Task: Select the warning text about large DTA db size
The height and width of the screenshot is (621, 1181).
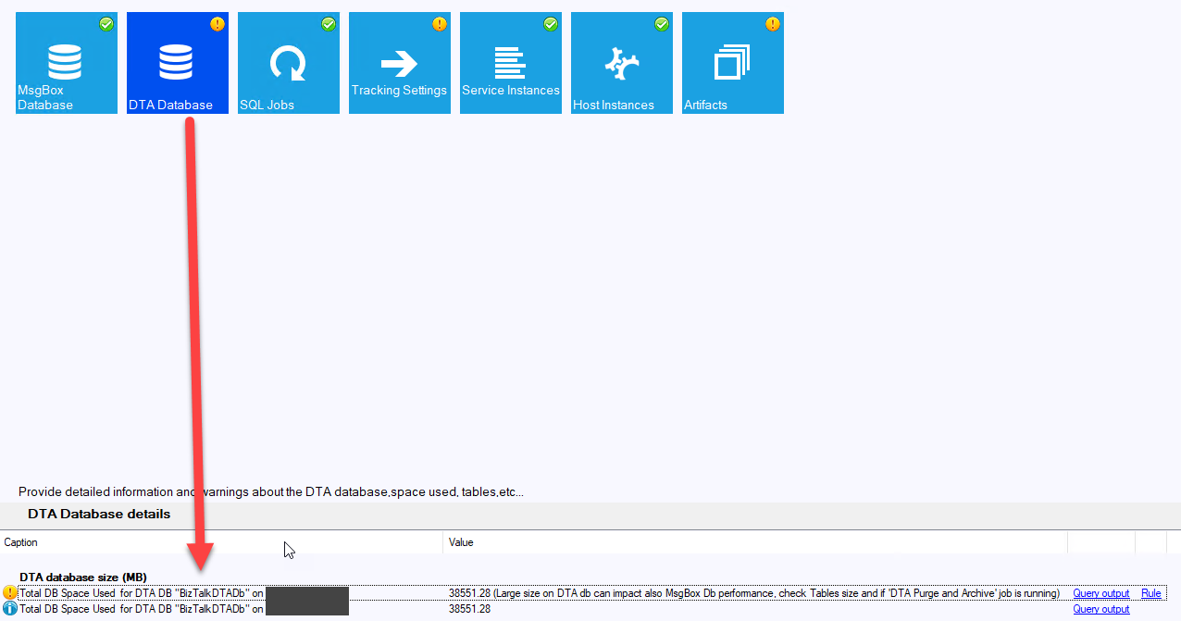Action: pyautogui.click(x=754, y=593)
